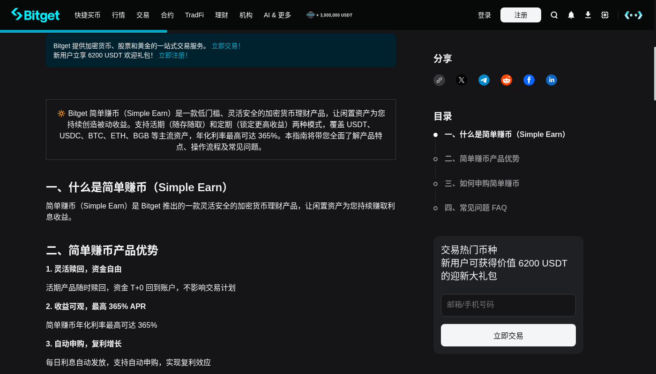656x374 pixels.
Task: Click the text 3. 自动申购，复利增长
Action: 84,344
